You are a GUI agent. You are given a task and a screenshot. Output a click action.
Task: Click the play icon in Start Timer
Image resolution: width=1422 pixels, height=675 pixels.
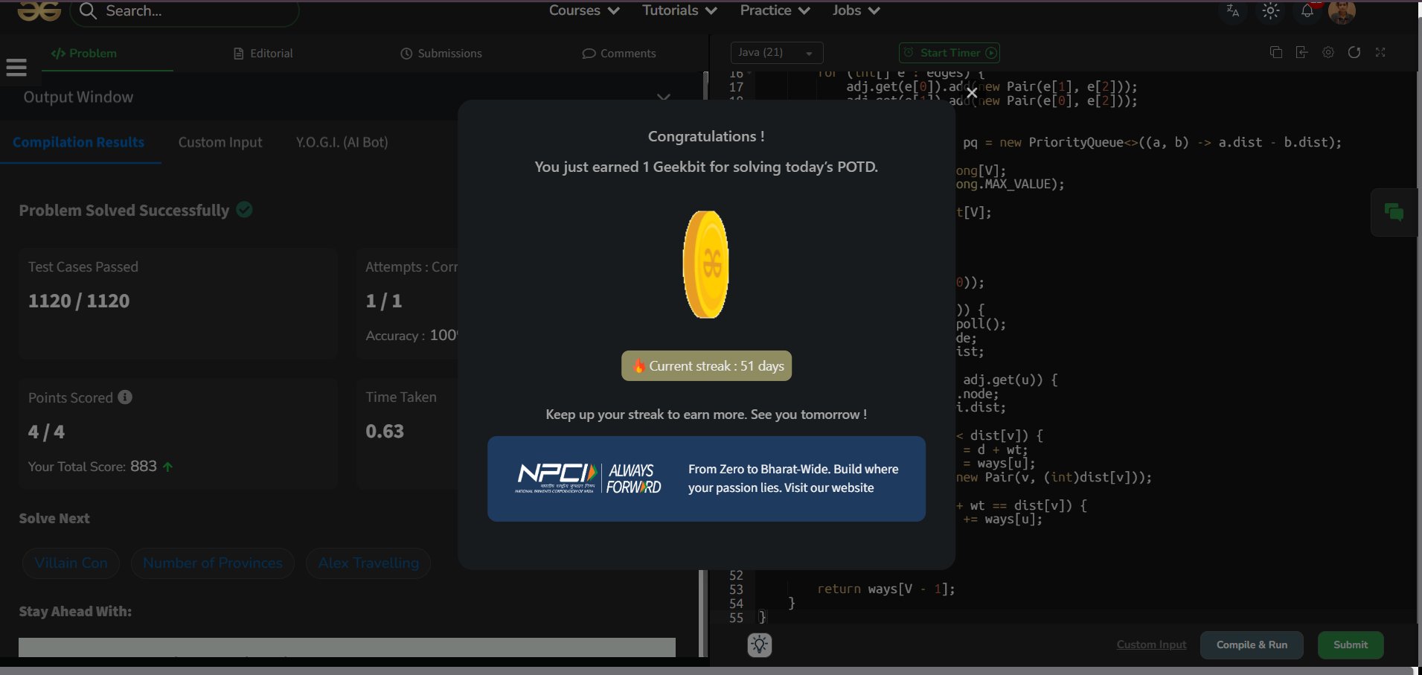[x=991, y=53]
